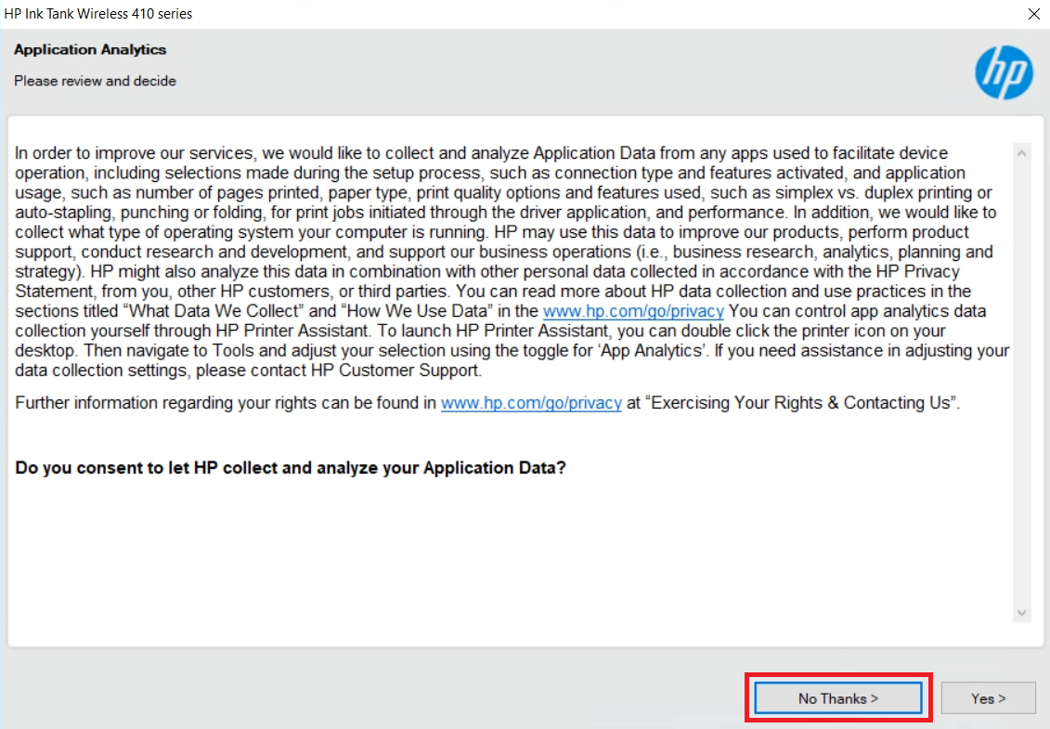Click the scrollbar down arrow
The height and width of the screenshot is (729, 1050).
1021,612
